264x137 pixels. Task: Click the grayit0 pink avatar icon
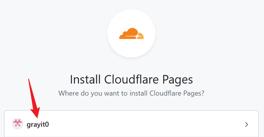(x=18, y=124)
